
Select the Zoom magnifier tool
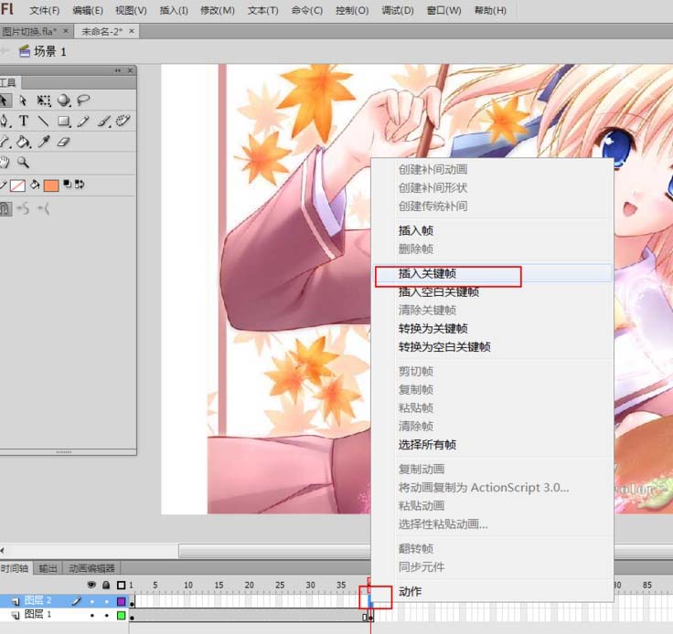[23, 162]
